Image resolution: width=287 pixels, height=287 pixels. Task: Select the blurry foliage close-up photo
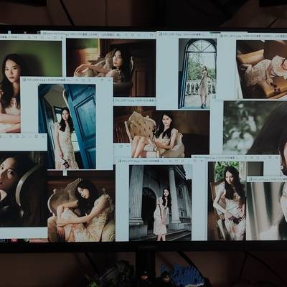(x=255, y=128)
